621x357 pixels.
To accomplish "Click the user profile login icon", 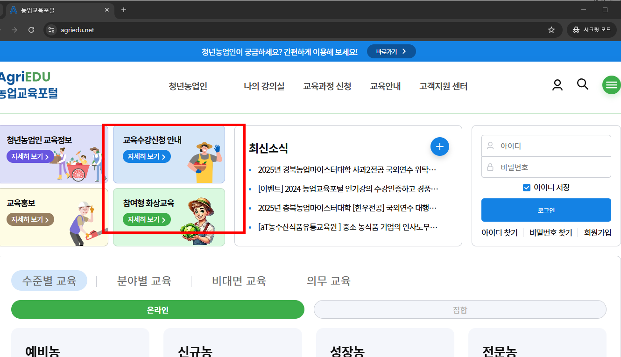I will tap(557, 85).
